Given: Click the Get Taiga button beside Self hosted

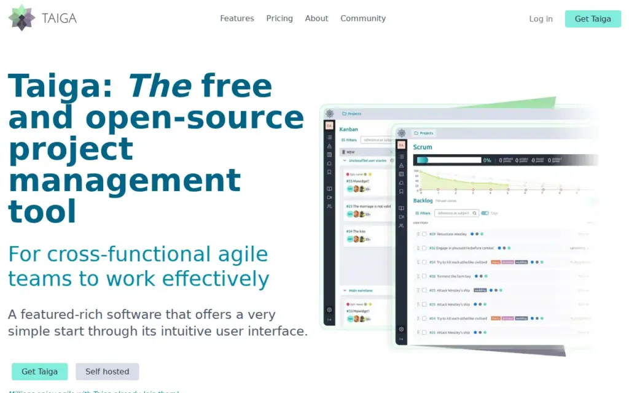Looking at the screenshot, I should point(40,372).
